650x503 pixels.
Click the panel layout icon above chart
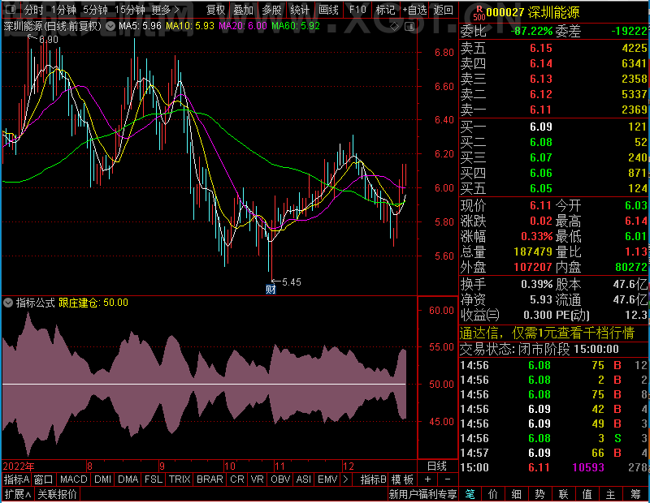(x=409, y=27)
